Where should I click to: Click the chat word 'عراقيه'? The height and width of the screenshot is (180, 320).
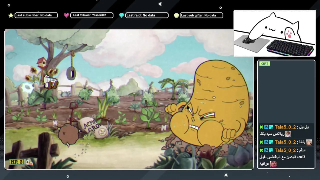click(x=264, y=164)
